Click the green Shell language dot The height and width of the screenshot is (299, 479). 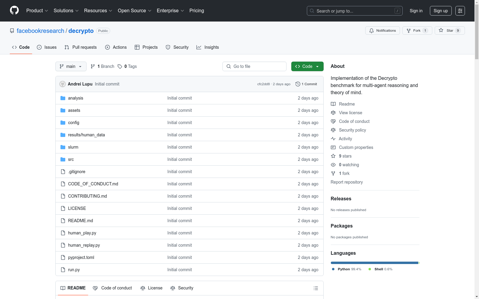click(x=370, y=269)
